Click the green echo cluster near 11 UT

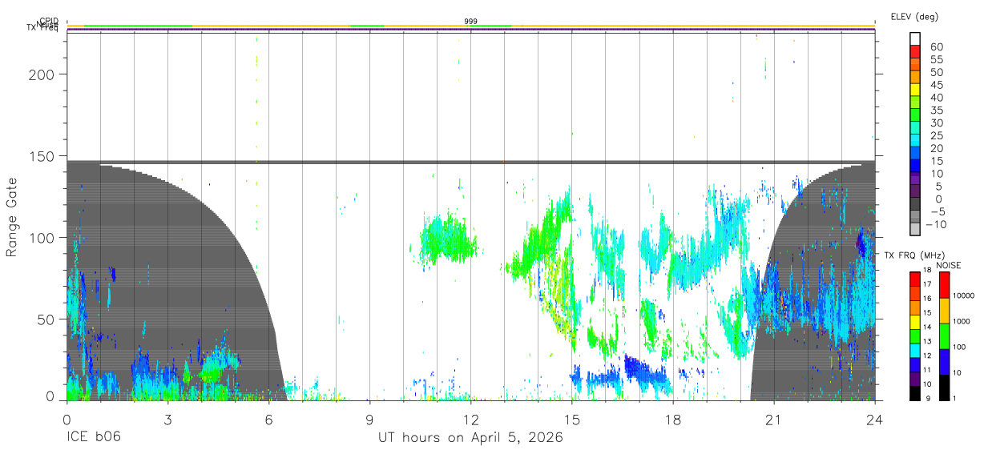[x=447, y=240]
